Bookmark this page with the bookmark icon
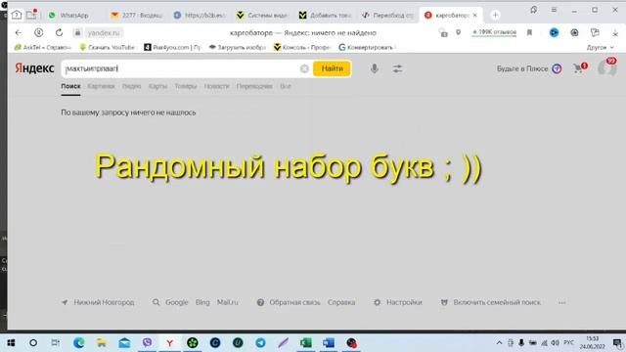This screenshot has width=626, height=352. (529, 32)
